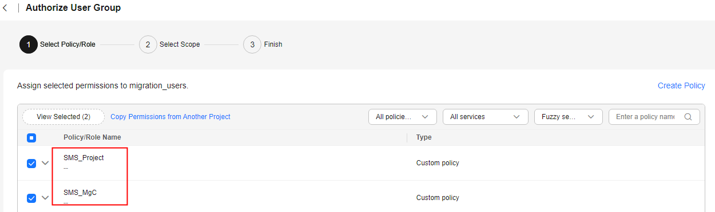Expand the SMS_MgC row details
This screenshot has height=212, width=715.
point(46,198)
